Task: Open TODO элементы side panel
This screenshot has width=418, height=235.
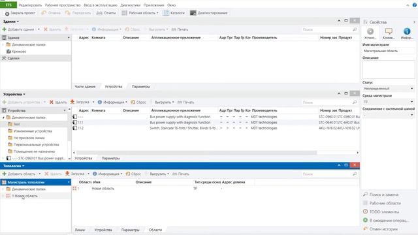Action: coord(381,211)
